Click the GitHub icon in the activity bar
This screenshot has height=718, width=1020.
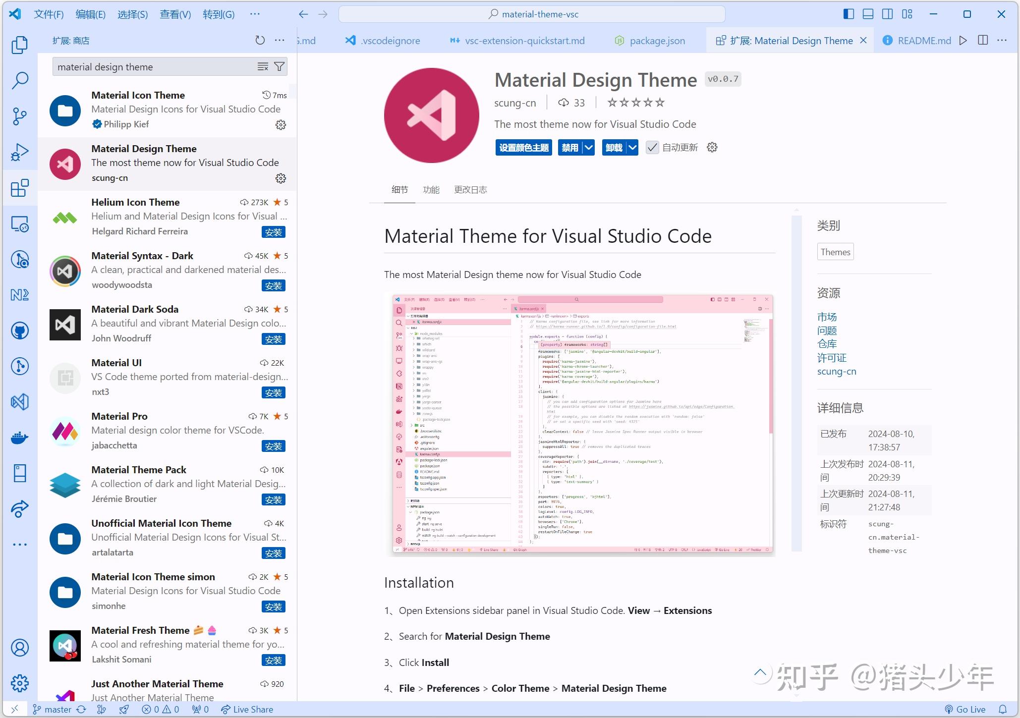20,331
